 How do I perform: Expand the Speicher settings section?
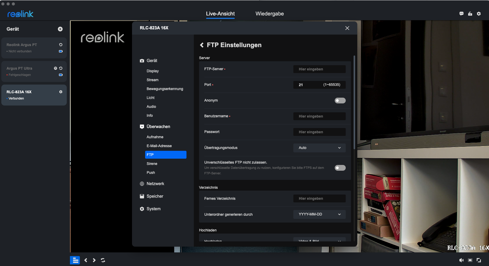tap(151, 196)
